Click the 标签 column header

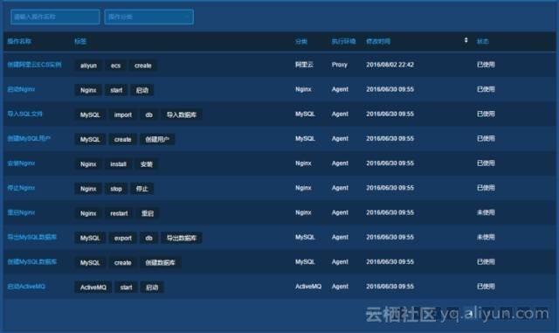pyautogui.click(x=80, y=41)
